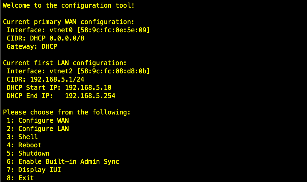Screen dimensions: 307x182
Task: Click the left edge window border
Action: [x=1, y=91]
